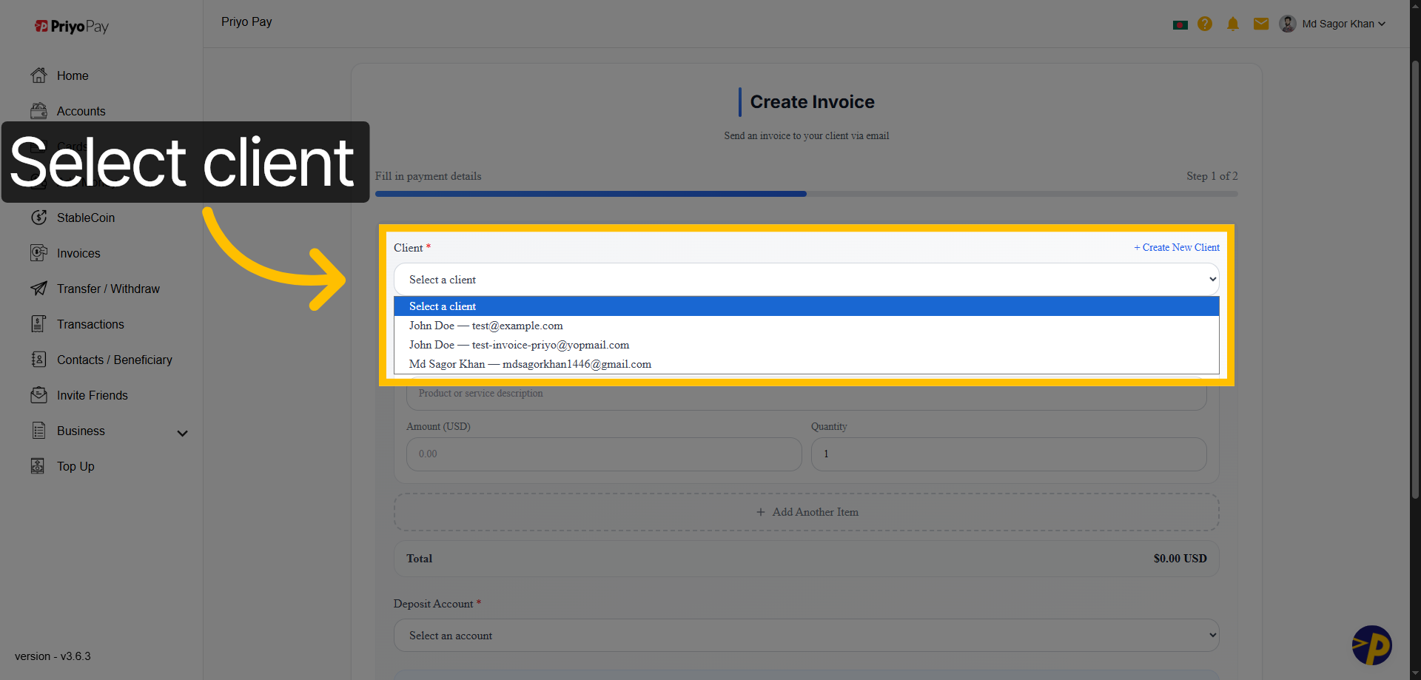Open the Top Up section
Image resolution: width=1421 pixels, height=680 pixels.
point(75,466)
